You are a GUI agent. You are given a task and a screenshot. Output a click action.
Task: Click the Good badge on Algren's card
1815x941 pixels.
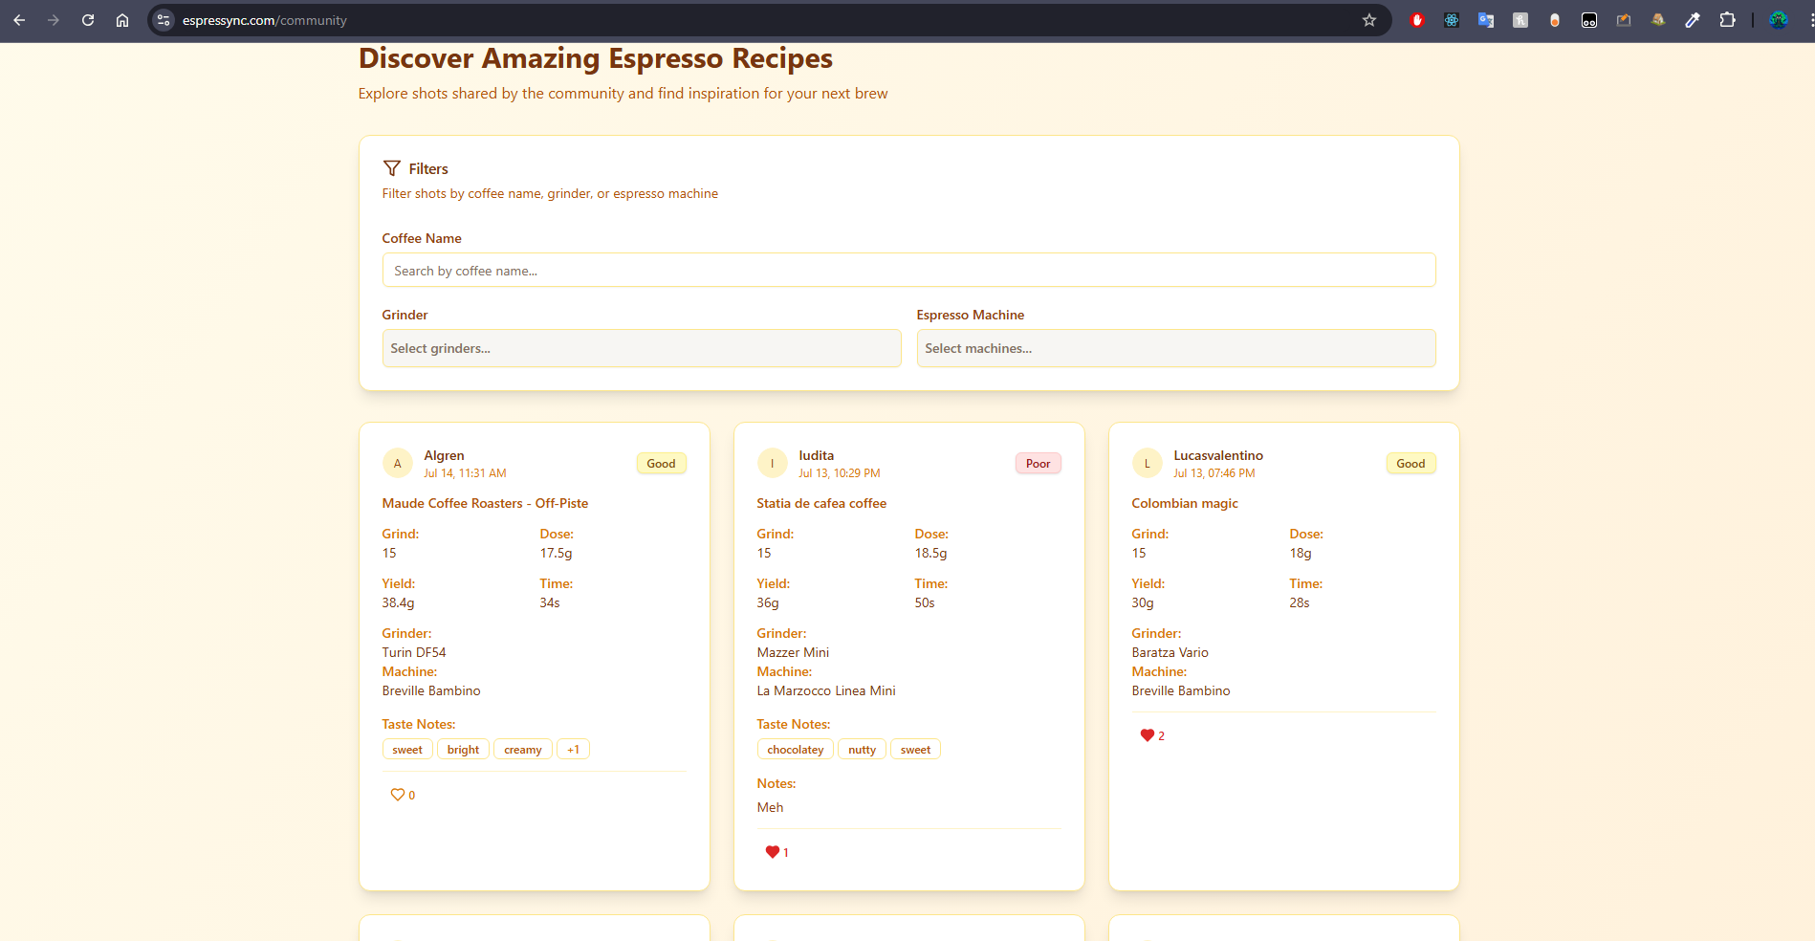coord(661,464)
